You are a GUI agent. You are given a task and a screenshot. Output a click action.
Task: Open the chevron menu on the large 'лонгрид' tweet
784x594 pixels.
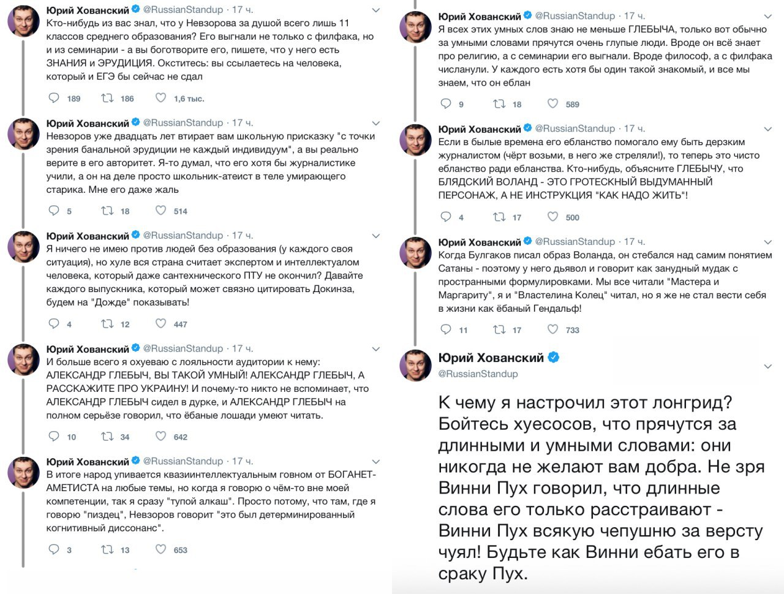[768, 366]
